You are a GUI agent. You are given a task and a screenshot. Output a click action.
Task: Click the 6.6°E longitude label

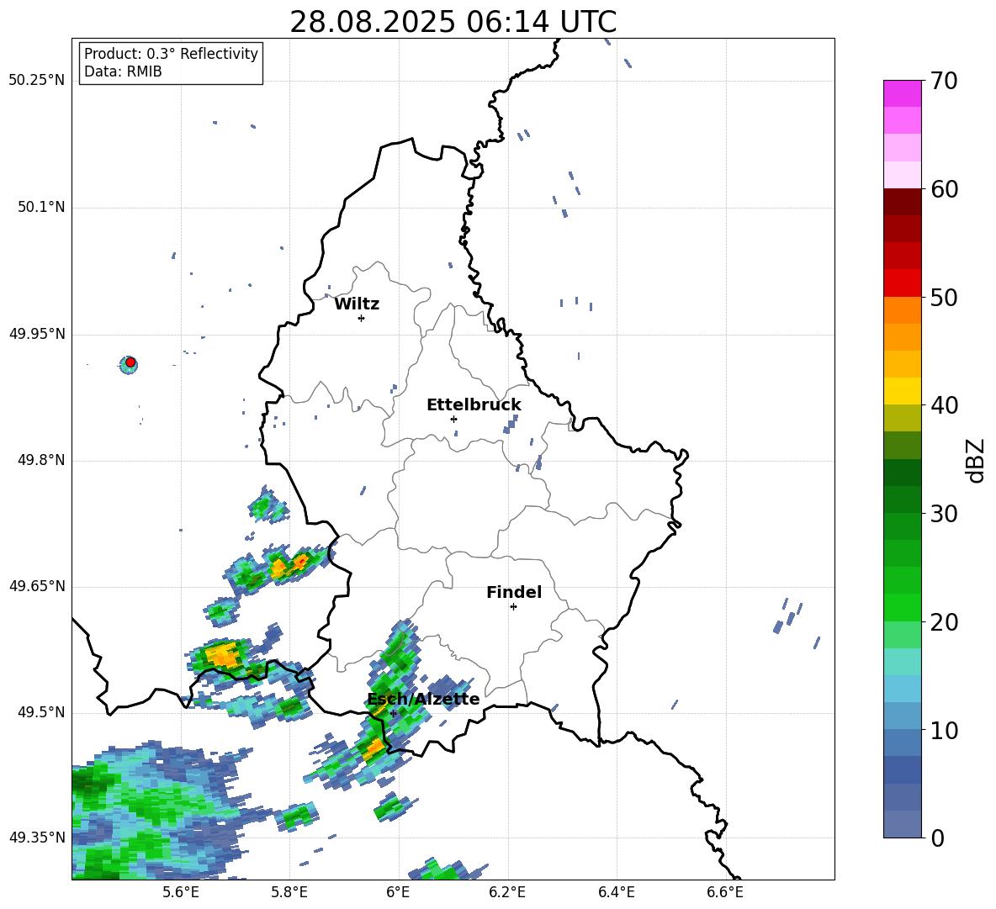[725, 892]
